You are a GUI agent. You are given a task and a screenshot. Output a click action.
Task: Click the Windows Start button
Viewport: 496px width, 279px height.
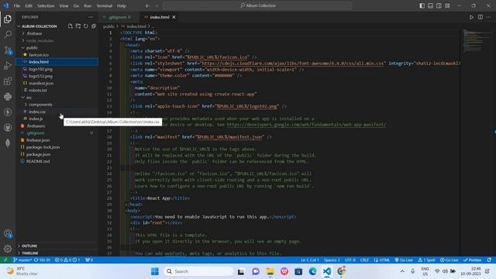point(155,271)
